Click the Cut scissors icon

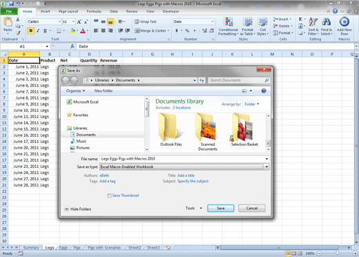click(x=18, y=19)
